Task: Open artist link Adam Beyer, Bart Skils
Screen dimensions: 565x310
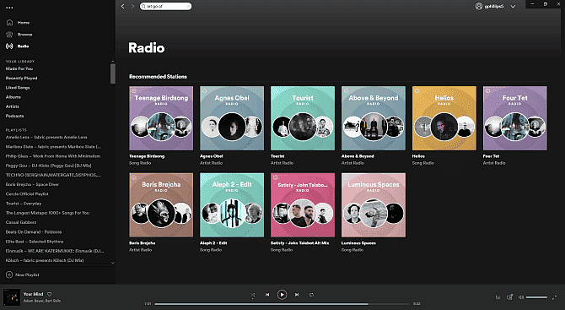Action: pyautogui.click(x=42, y=301)
